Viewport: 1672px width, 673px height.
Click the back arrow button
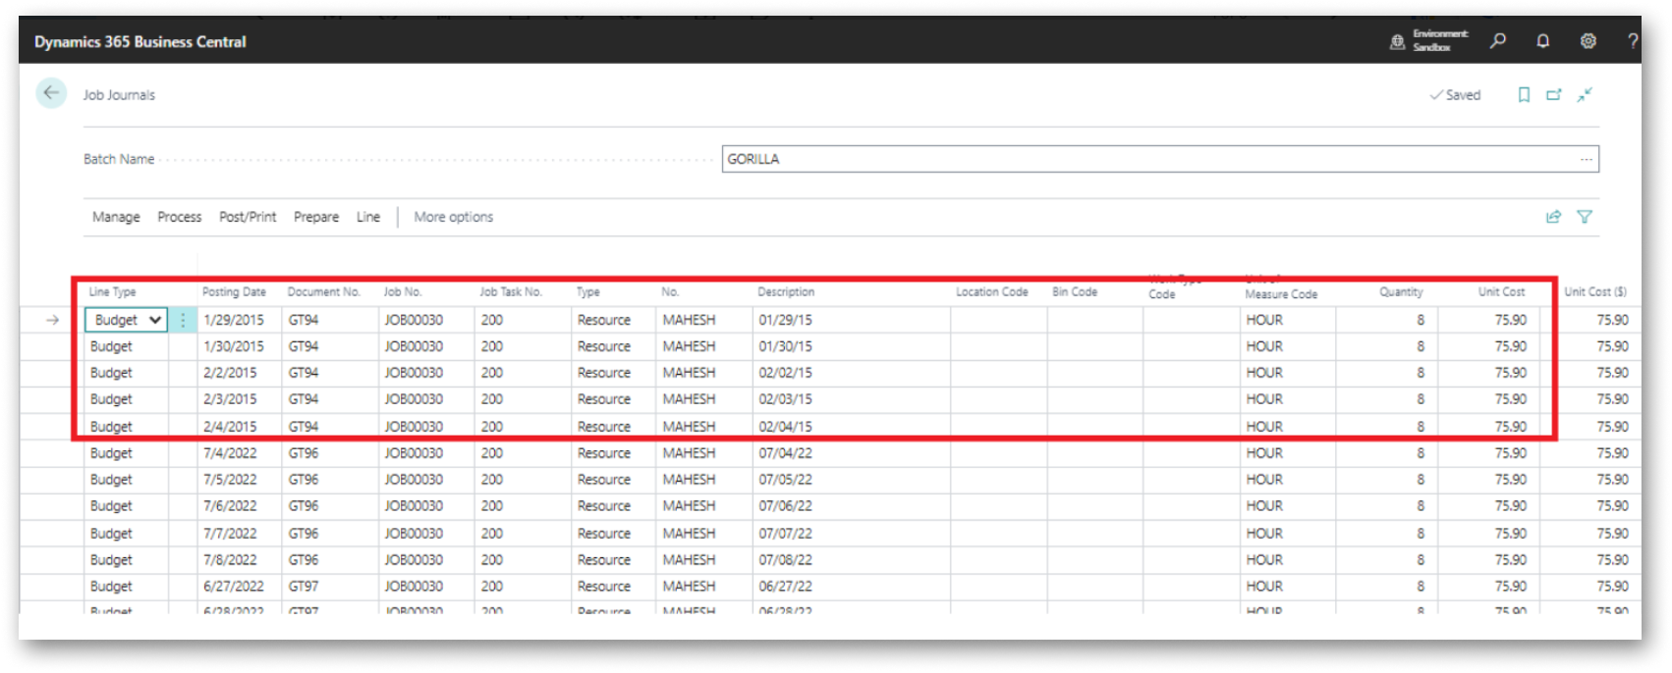[x=51, y=93]
